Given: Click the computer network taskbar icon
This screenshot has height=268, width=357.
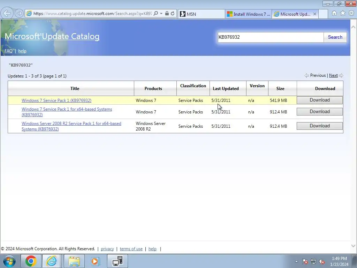Looking at the screenshot, I should click(x=117, y=261).
